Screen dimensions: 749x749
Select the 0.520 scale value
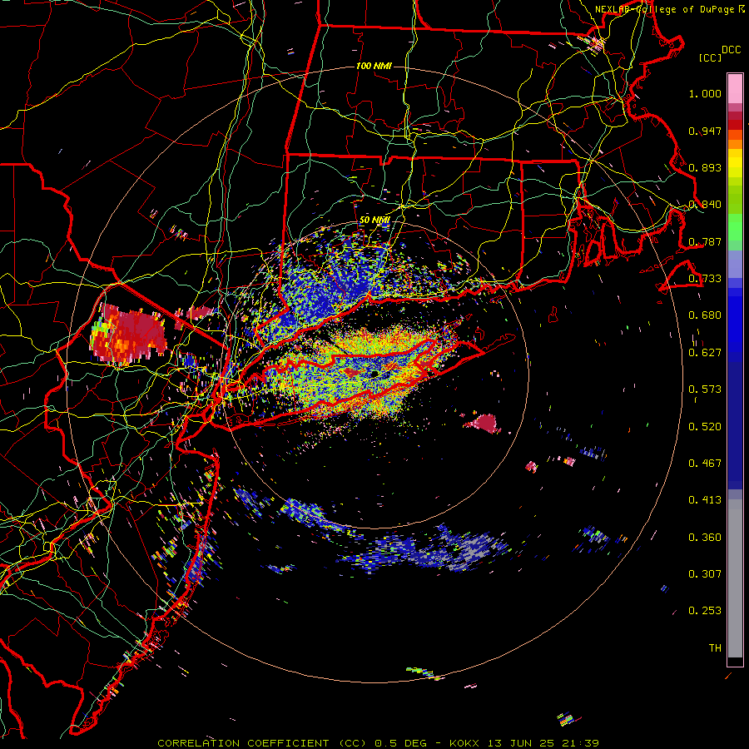705,427
